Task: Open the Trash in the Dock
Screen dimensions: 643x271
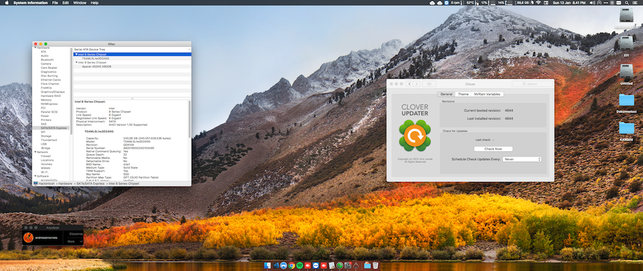Action: [376, 266]
